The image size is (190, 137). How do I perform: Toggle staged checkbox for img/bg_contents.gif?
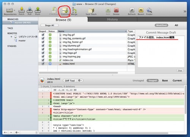(43, 38)
